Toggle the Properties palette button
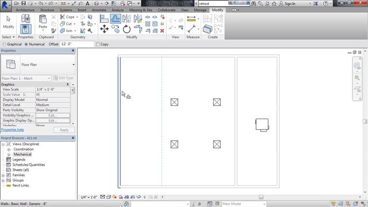Image resolution: width=368 pixels, height=207 pixels. tap(25, 29)
